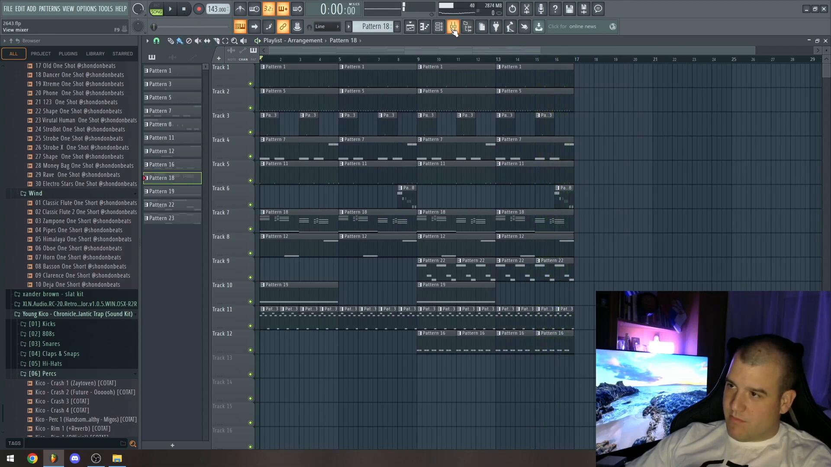Open the Piano roll view

point(425,27)
